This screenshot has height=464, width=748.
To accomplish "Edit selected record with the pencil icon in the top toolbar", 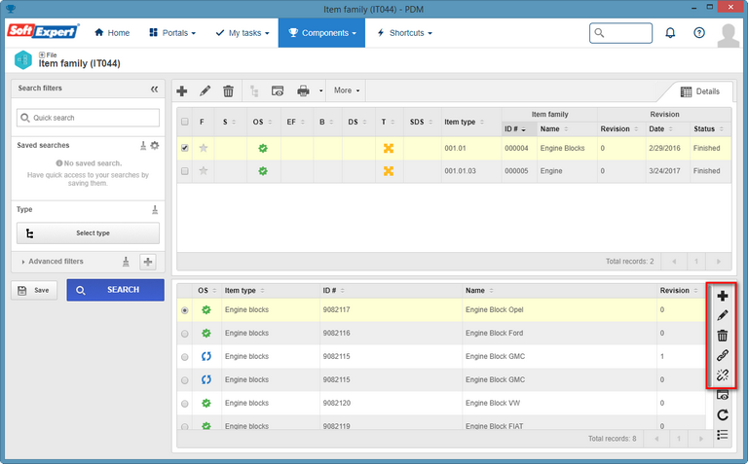I will [x=206, y=91].
